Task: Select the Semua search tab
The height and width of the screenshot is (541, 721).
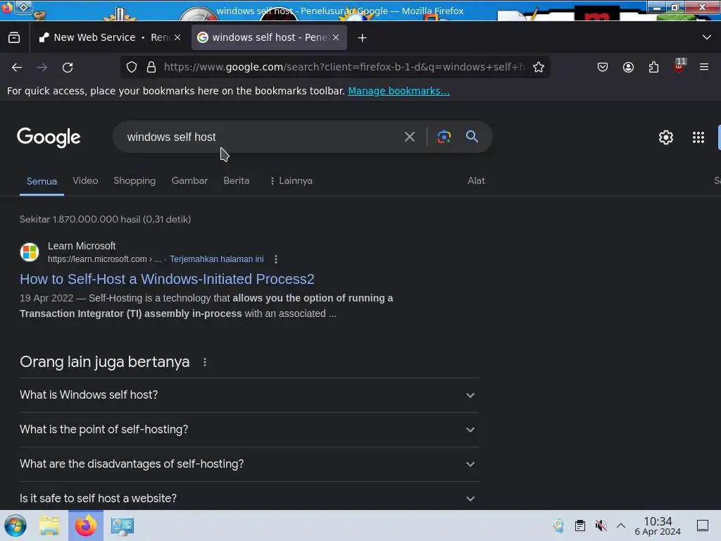Action: point(42,181)
